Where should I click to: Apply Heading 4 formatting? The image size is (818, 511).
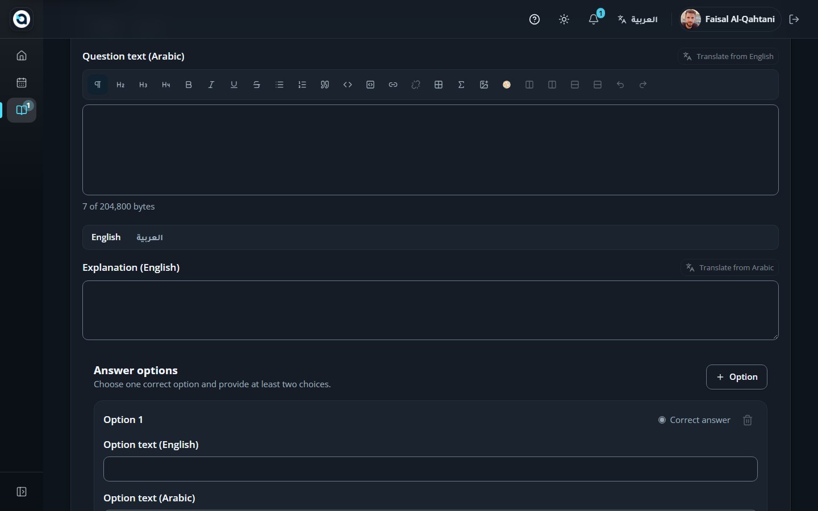point(166,85)
